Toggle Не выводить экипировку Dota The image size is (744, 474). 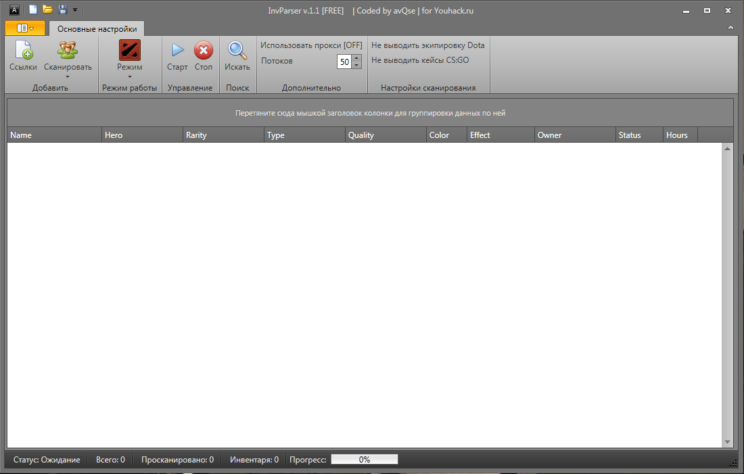428,45
